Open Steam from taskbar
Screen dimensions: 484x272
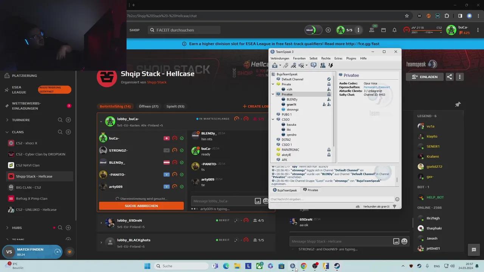337,266
